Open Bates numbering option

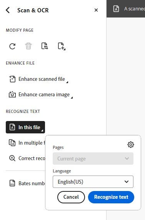[27, 183]
